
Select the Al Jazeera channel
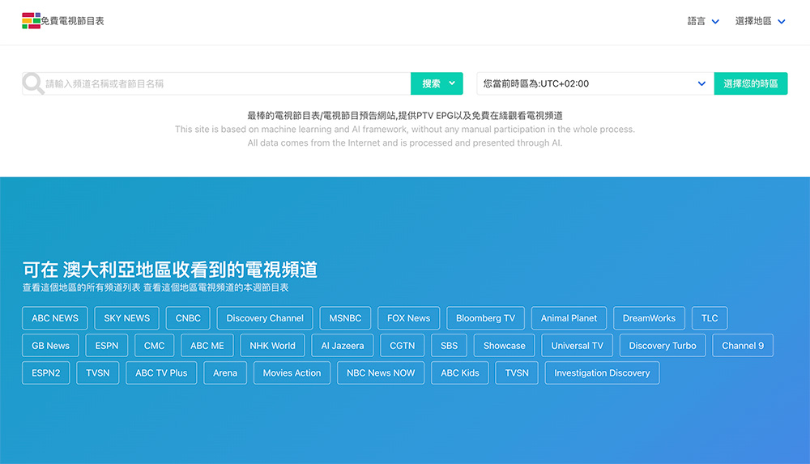pyautogui.click(x=343, y=345)
